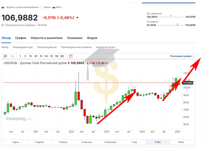203x152 pixels.
Task: Go to 'Конвертер валют' sub-link
Action: [x=105, y=47]
